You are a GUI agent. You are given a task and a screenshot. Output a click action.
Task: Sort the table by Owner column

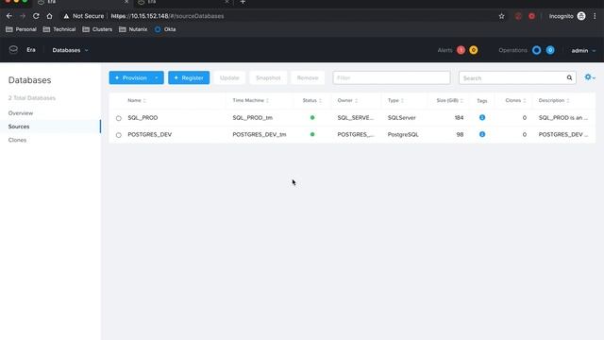(x=347, y=101)
